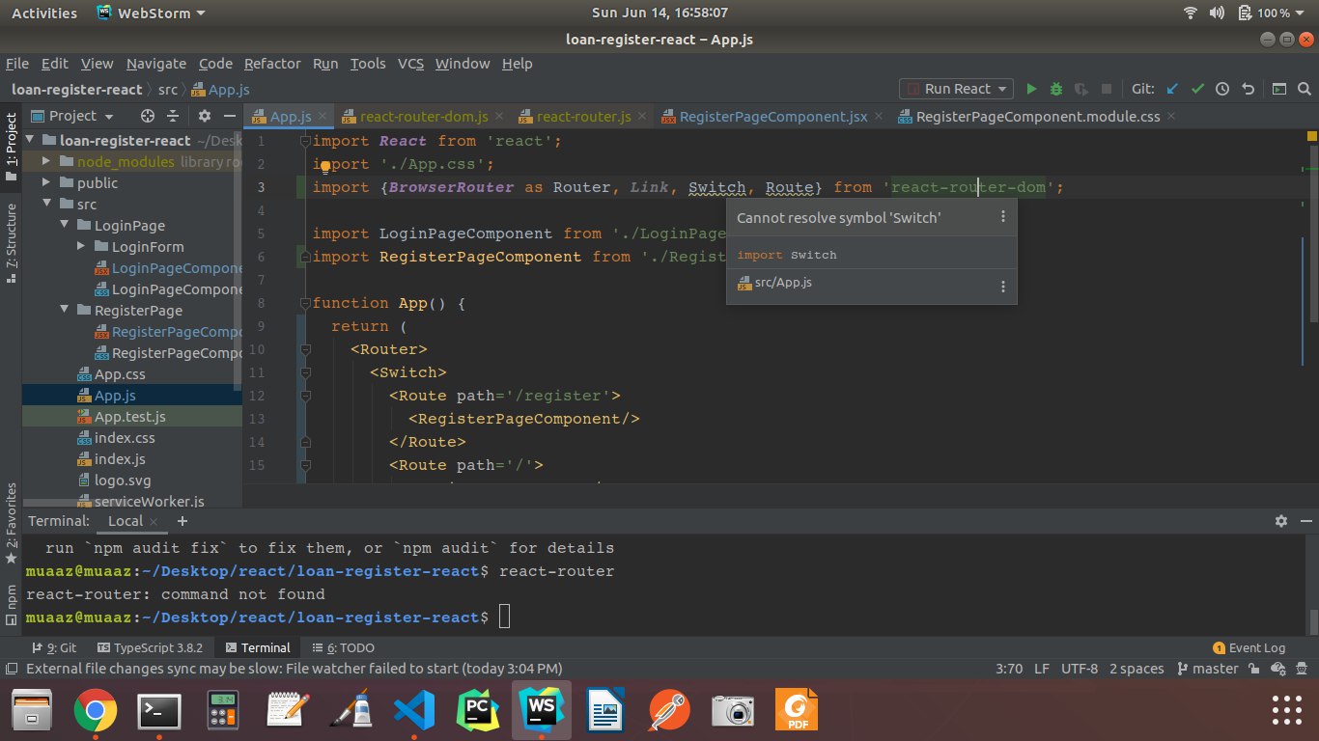Open PyCharm from the dock
This screenshot has height=741, width=1319.
(x=479, y=712)
